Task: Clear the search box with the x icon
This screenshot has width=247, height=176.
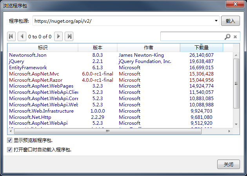Action: coord(235,37)
